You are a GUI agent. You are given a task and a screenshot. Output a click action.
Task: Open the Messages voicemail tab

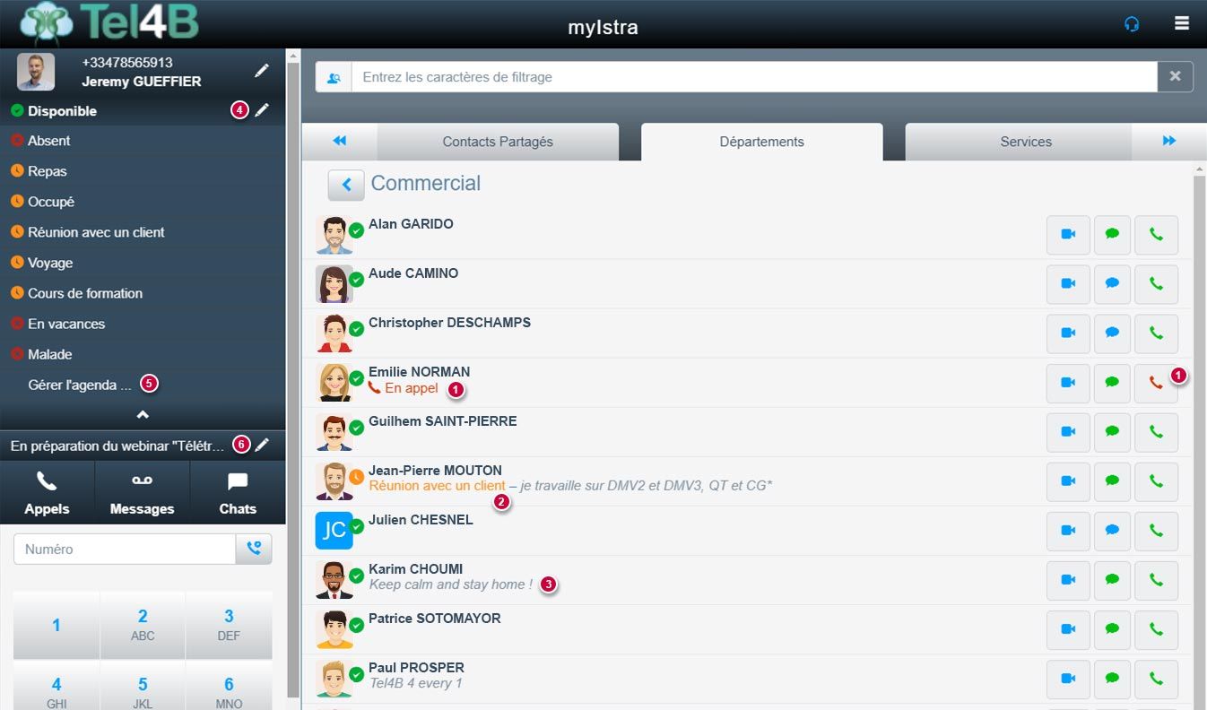142,493
